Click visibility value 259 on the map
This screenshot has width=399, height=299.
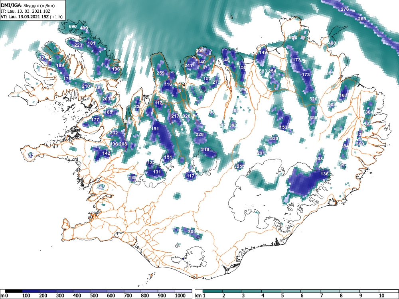pyautogui.click(x=160, y=73)
